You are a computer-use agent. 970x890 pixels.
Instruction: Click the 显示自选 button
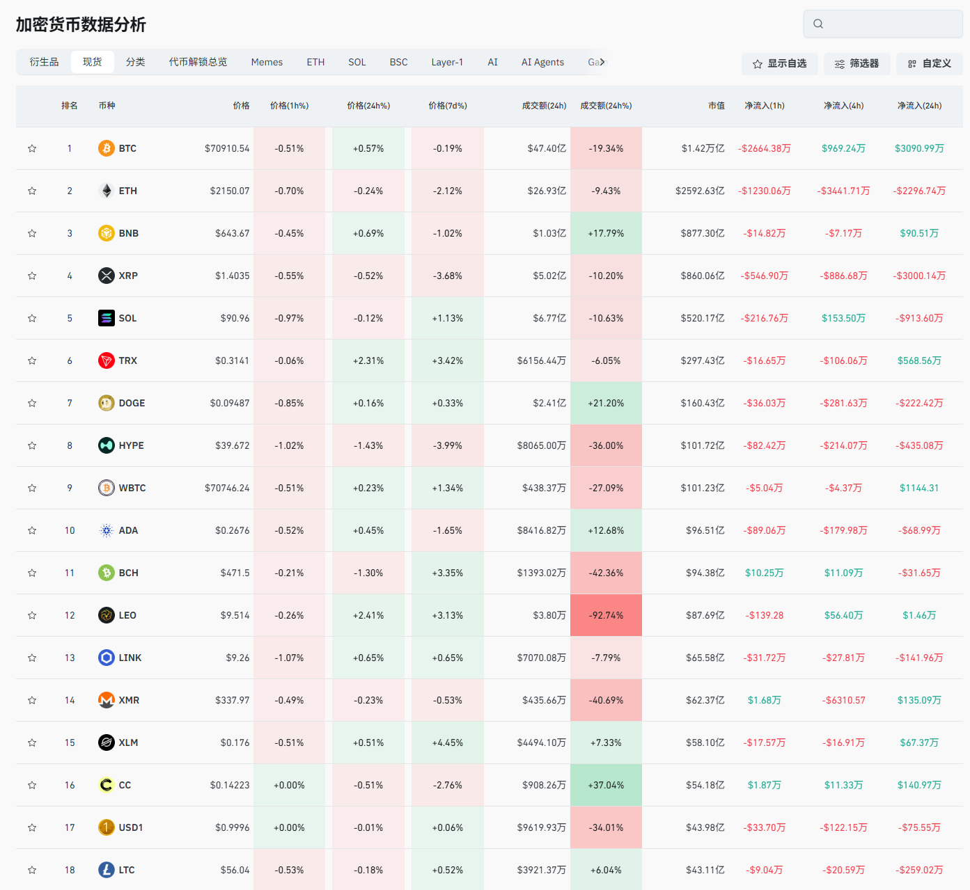coord(779,63)
